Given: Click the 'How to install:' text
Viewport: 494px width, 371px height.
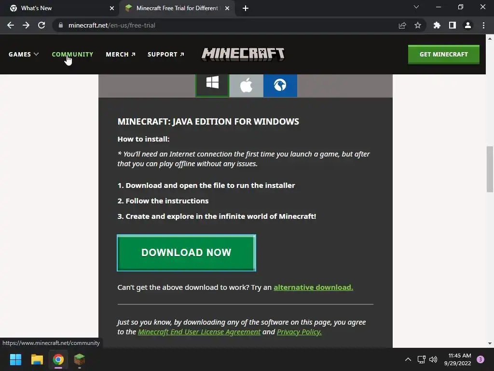Looking at the screenshot, I should [143, 139].
